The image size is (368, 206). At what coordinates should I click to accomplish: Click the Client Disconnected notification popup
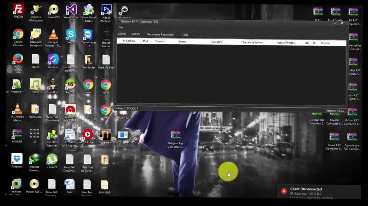[x=319, y=192]
